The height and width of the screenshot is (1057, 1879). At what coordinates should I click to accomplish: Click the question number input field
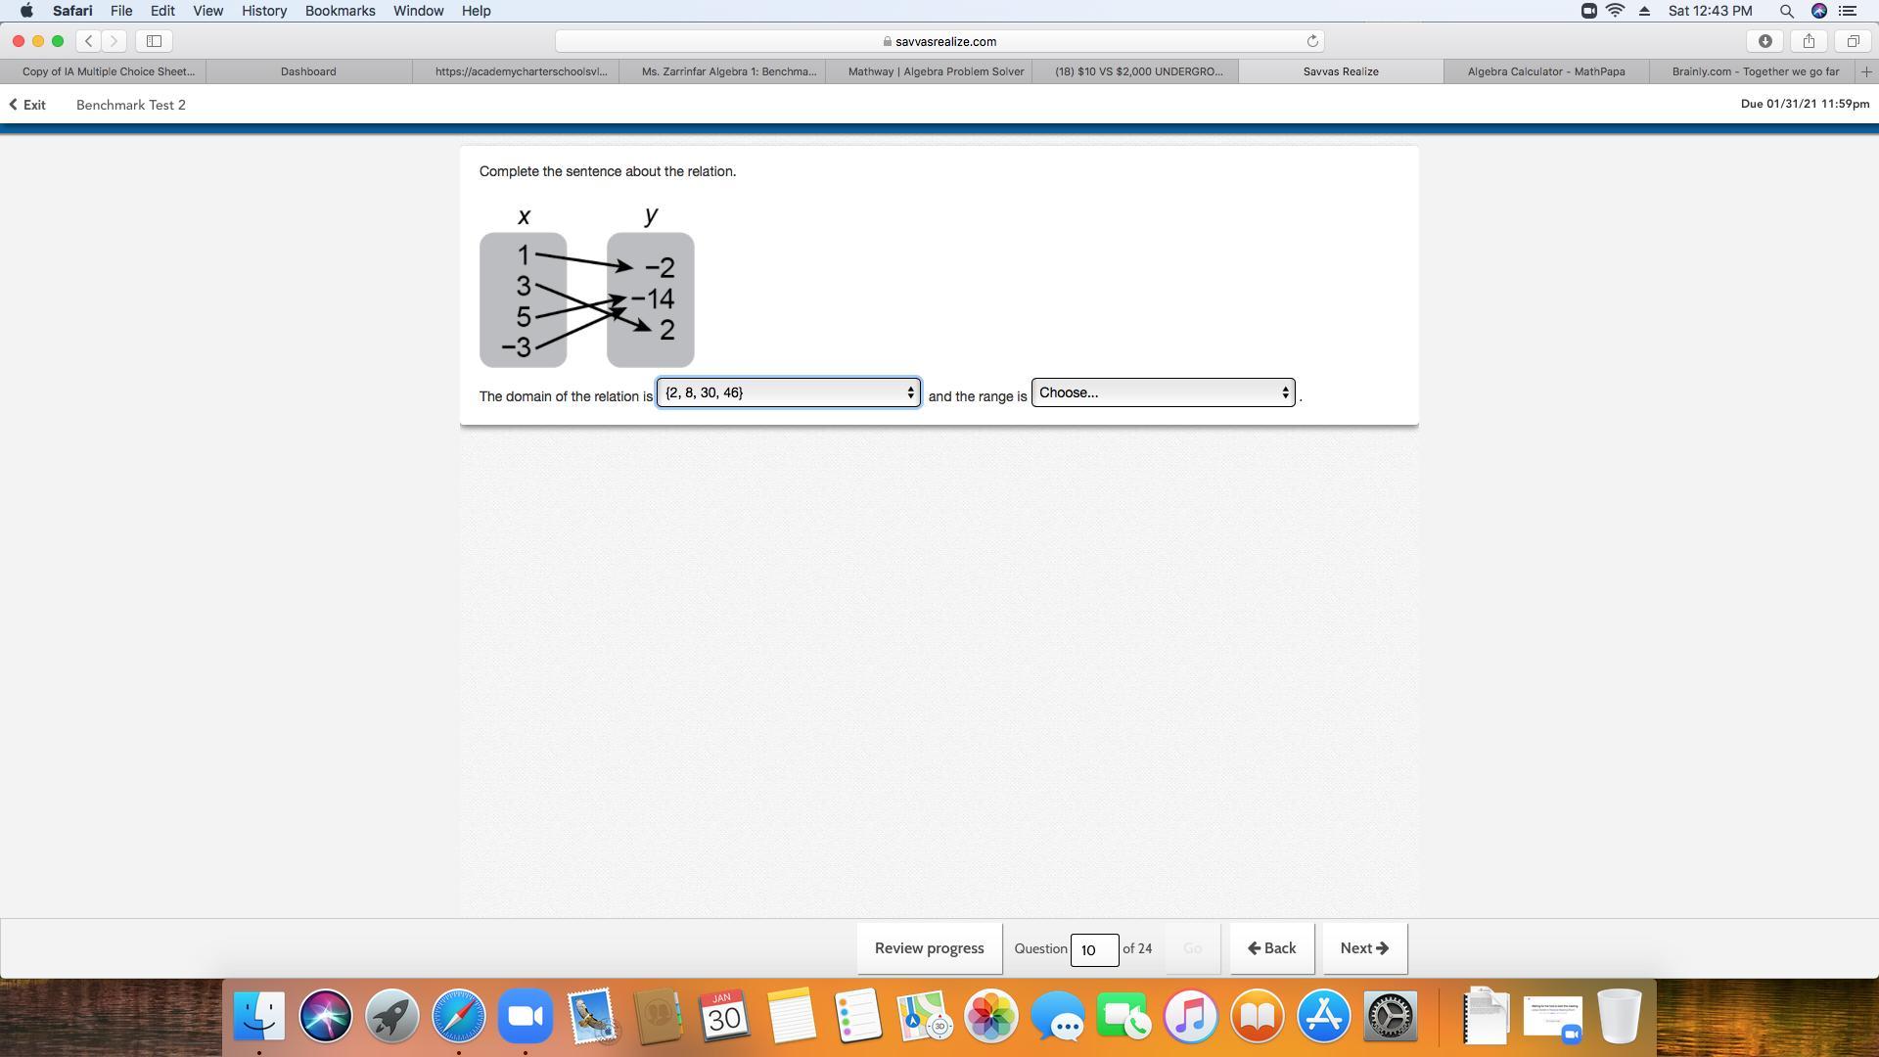tap(1093, 949)
